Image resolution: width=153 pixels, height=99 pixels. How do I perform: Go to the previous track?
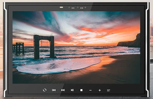click(54, 90)
